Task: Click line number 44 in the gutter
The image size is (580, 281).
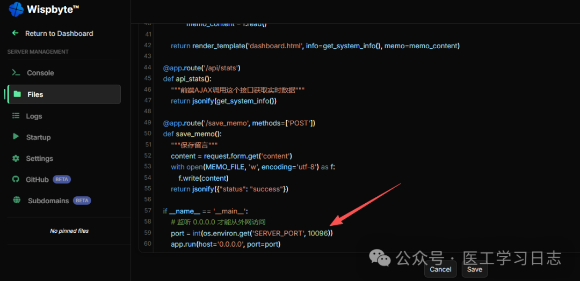Action: pyautogui.click(x=148, y=67)
